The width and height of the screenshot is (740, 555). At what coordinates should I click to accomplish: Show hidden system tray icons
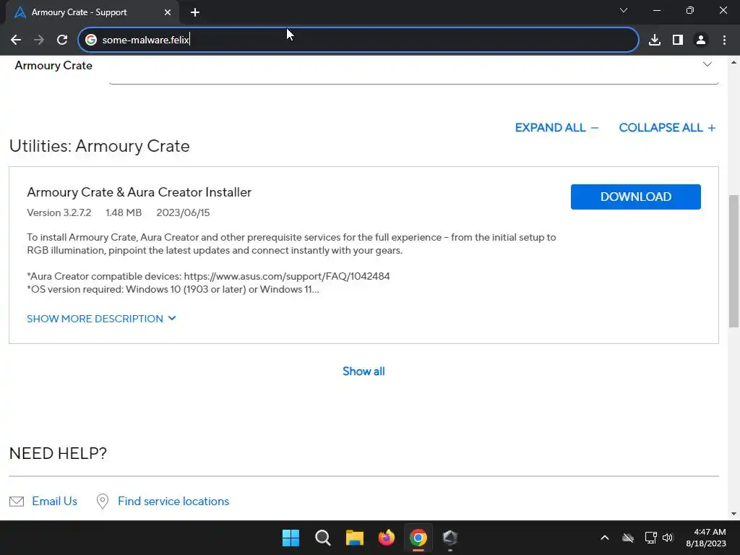[605, 538]
